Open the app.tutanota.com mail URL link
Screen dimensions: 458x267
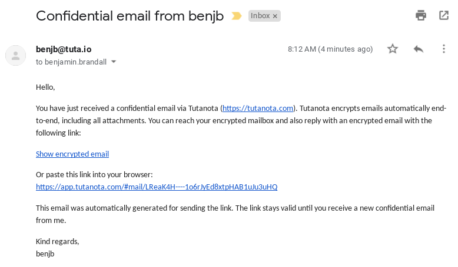click(x=157, y=187)
